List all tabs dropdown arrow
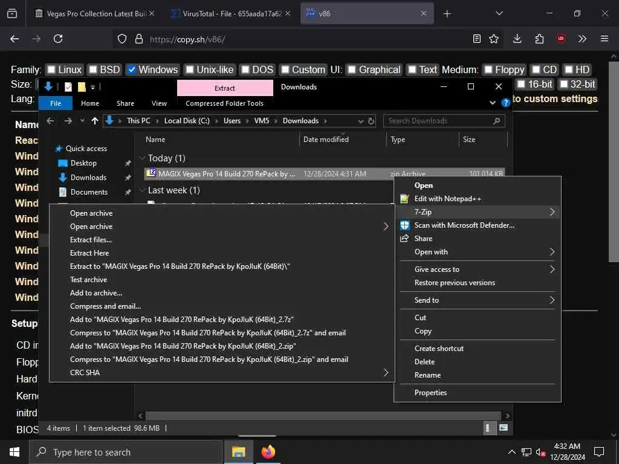The width and height of the screenshot is (619, 464). 499,13
